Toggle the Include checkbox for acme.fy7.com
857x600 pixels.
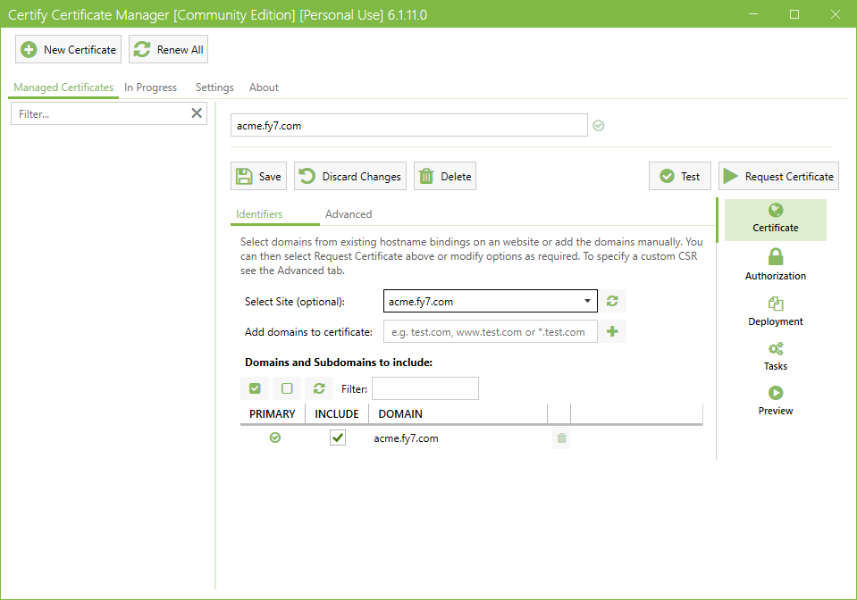point(338,437)
